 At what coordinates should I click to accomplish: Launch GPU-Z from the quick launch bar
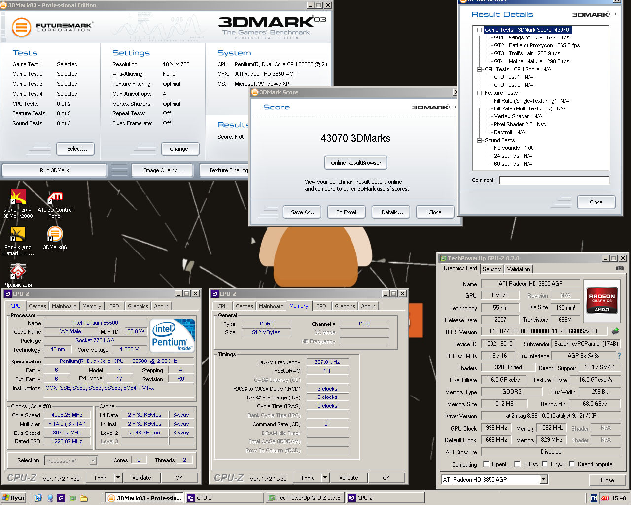tap(72, 498)
